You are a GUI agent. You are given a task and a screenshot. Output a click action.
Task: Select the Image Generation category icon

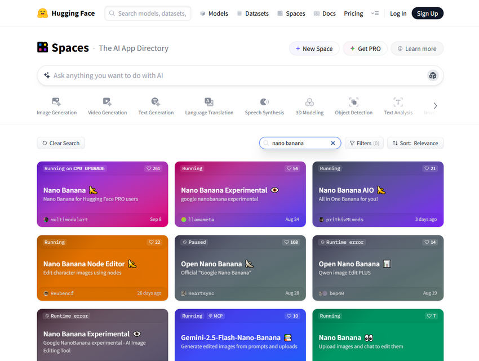[56, 102]
